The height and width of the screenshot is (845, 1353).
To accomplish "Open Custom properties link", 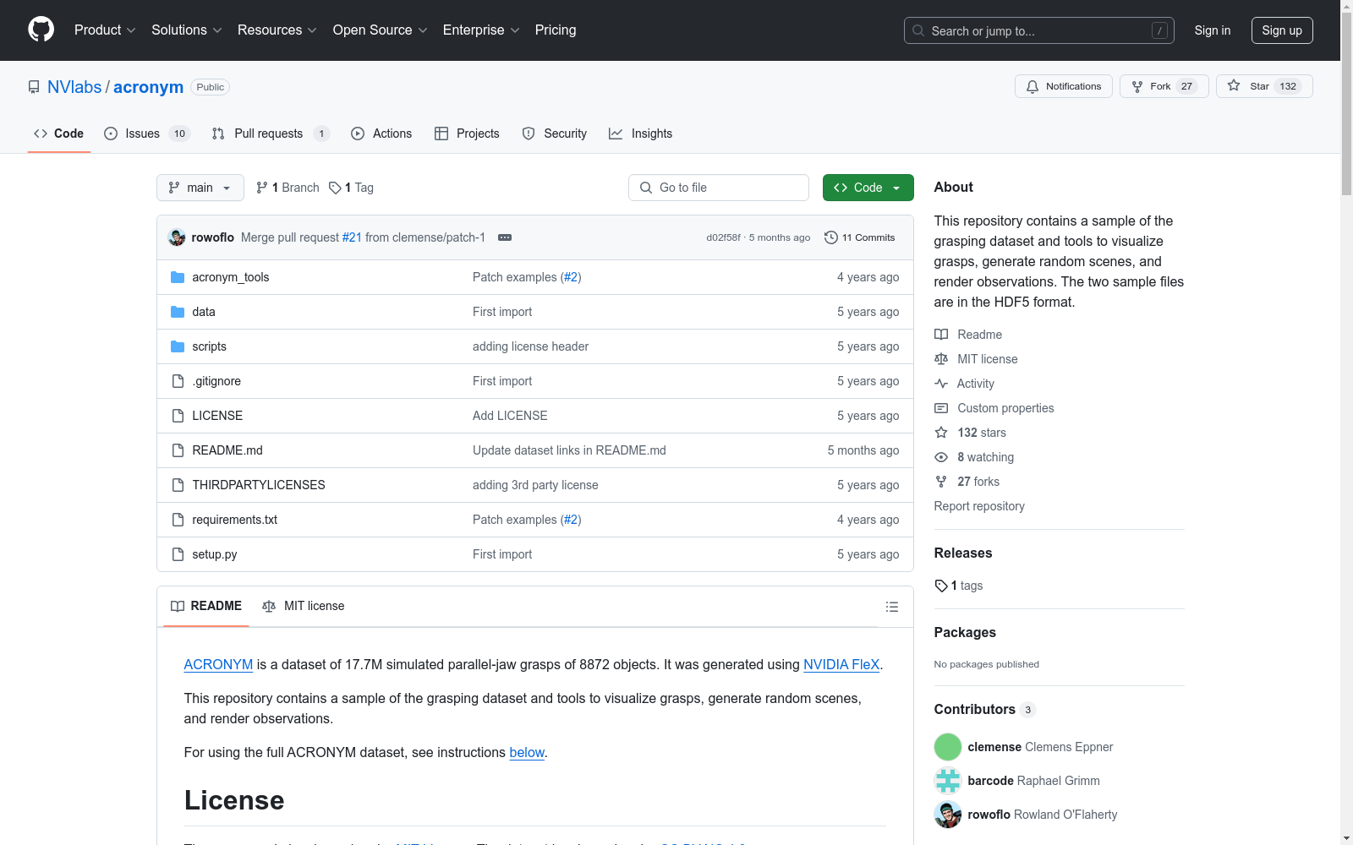I will click(x=1005, y=408).
